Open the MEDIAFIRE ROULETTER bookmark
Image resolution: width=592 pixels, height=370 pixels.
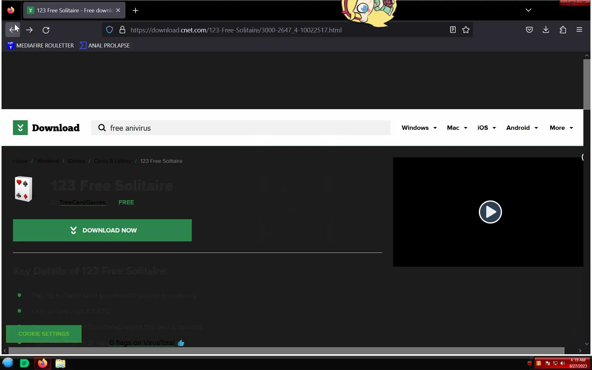click(x=40, y=46)
